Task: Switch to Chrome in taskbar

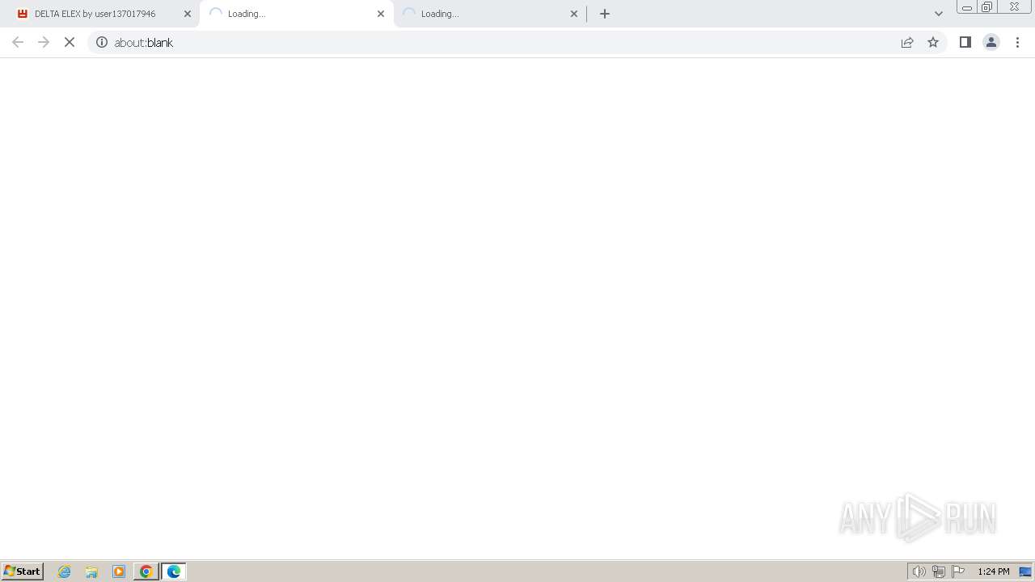Action: pos(146,571)
